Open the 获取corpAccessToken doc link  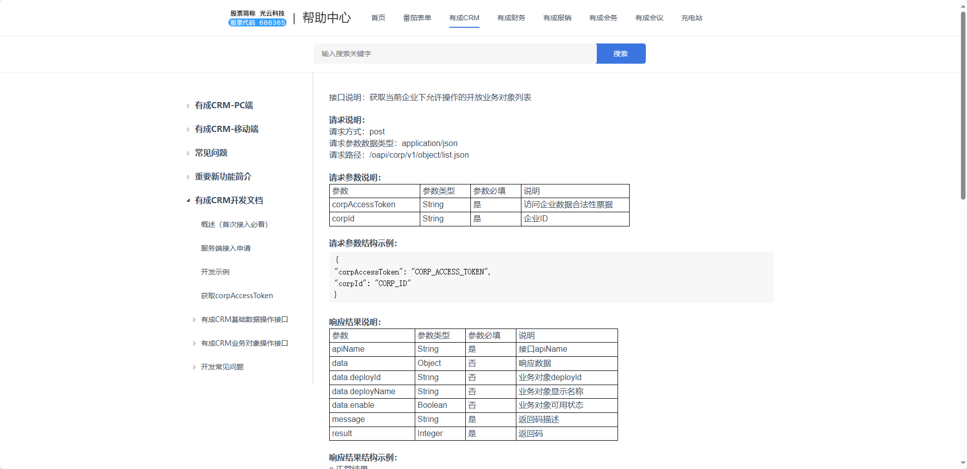(237, 296)
